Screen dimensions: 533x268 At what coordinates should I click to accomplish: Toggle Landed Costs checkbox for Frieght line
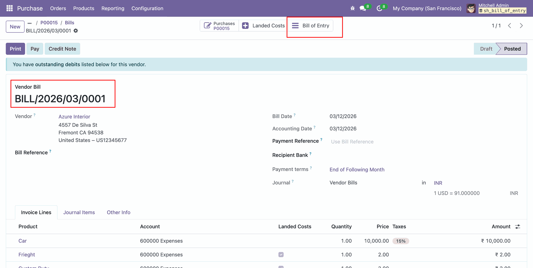point(281,255)
